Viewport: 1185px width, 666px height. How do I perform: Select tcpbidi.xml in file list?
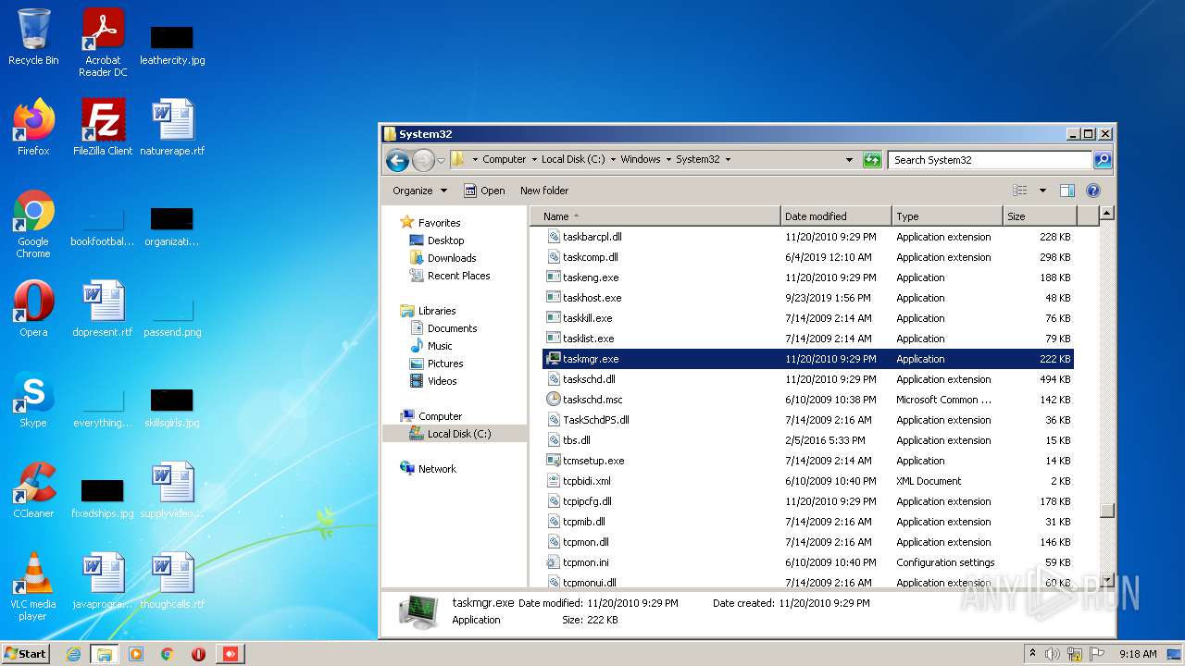[x=807, y=481]
